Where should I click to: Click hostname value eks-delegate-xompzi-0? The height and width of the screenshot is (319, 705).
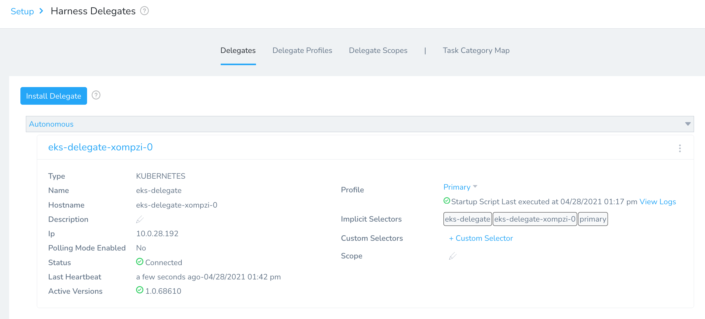click(x=177, y=205)
